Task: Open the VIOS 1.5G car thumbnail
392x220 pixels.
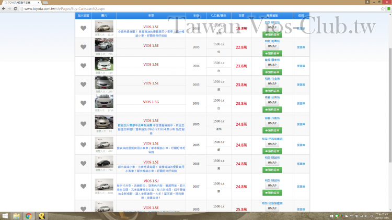Action: [x=104, y=101]
